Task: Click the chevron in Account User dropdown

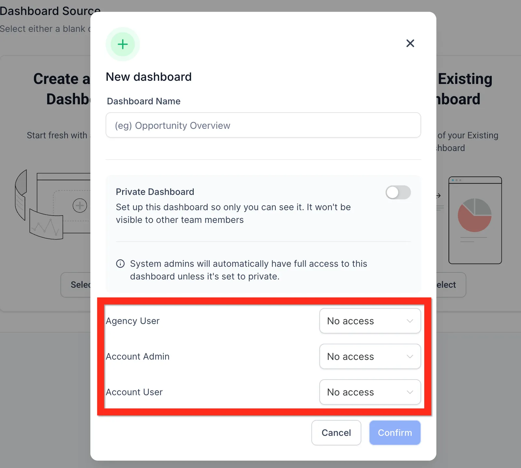Action: [x=410, y=392]
